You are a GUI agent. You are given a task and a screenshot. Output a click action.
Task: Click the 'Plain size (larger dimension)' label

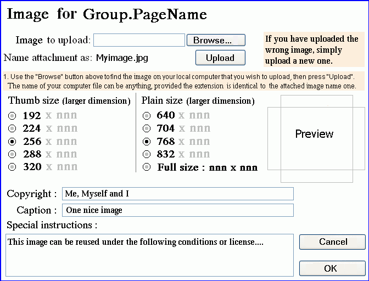coord(198,100)
